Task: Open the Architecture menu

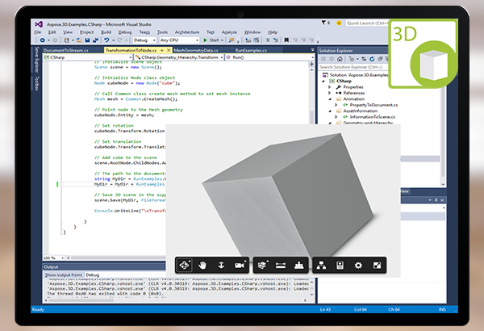Action: [x=186, y=31]
